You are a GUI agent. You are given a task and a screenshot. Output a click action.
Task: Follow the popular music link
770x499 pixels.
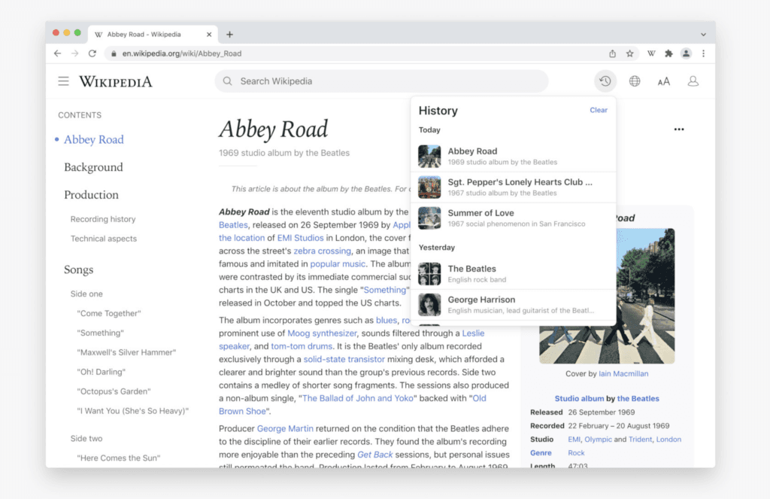pos(338,264)
